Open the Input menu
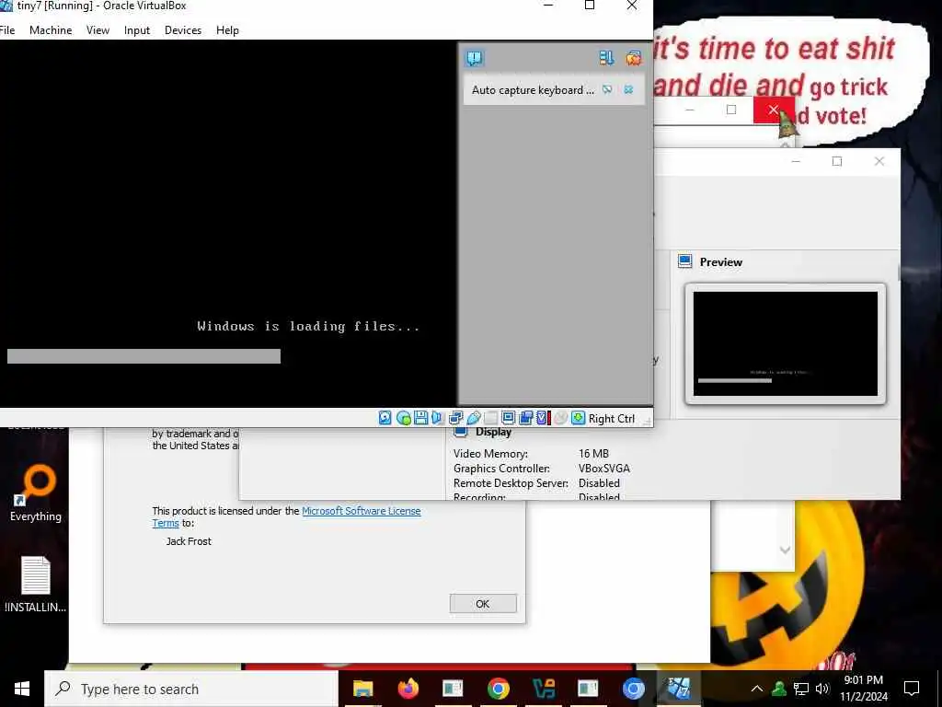The image size is (942, 707). (137, 30)
